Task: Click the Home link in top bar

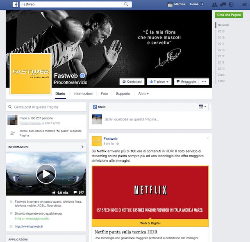Action: [x=194, y=5]
